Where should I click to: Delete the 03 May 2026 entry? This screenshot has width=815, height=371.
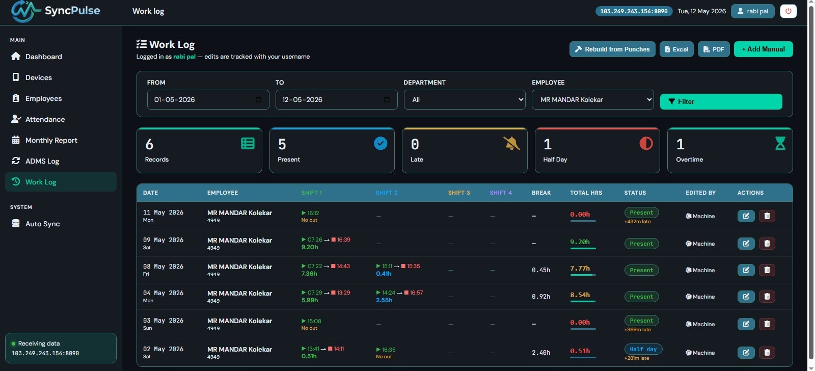pyautogui.click(x=767, y=324)
